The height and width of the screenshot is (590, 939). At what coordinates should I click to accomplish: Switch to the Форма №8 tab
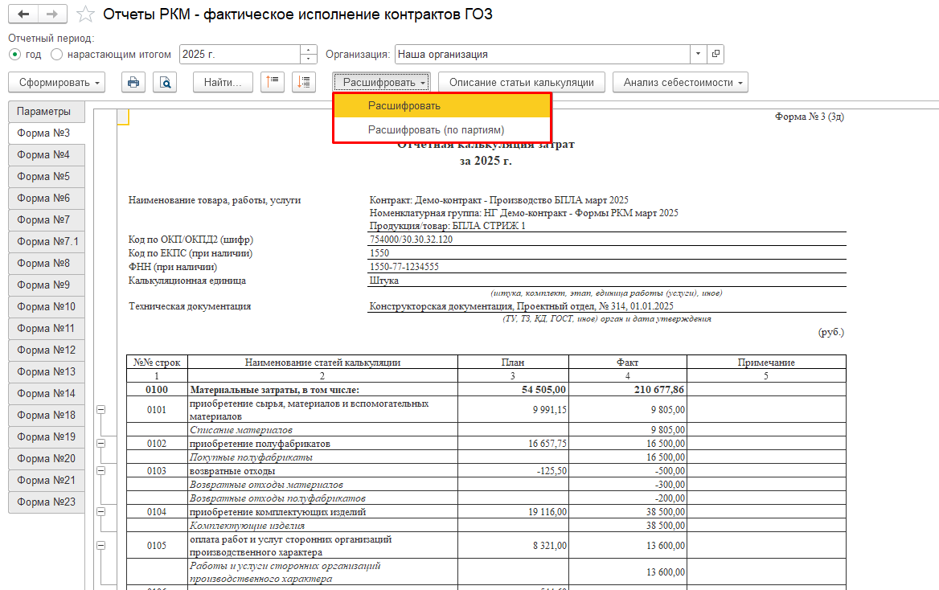coord(46,264)
